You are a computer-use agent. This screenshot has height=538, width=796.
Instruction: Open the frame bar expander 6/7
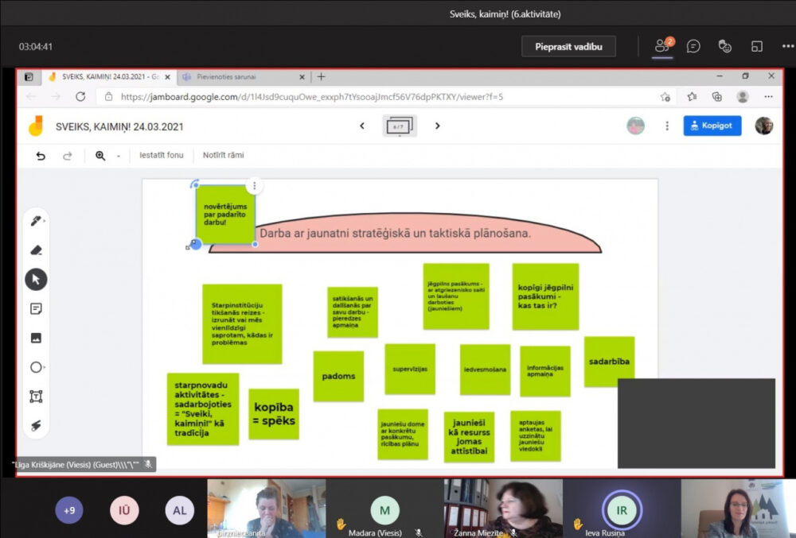[x=399, y=126]
